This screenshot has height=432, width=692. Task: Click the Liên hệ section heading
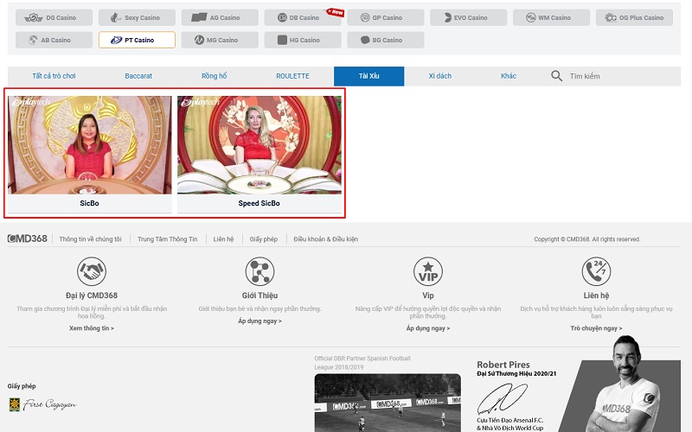point(596,295)
